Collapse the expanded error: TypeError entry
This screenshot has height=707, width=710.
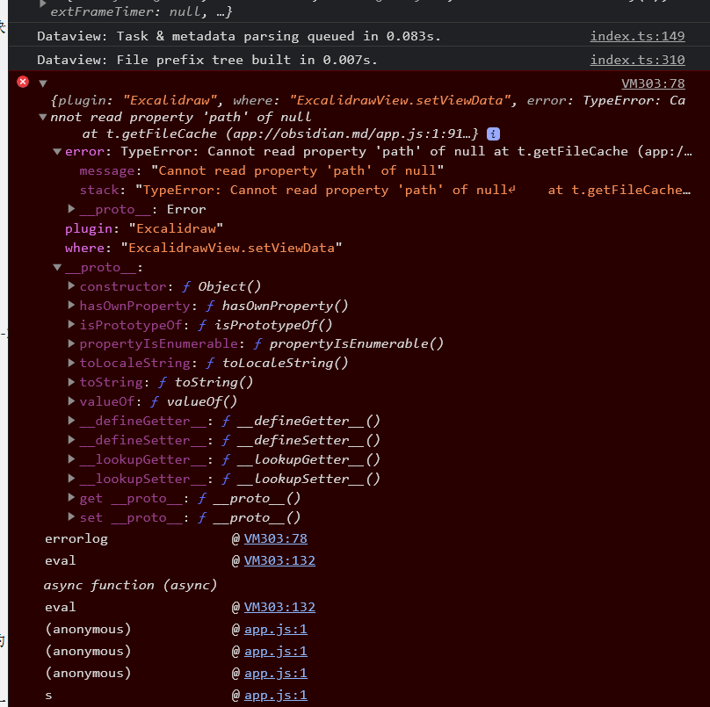pyautogui.click(x=58, y=150)
